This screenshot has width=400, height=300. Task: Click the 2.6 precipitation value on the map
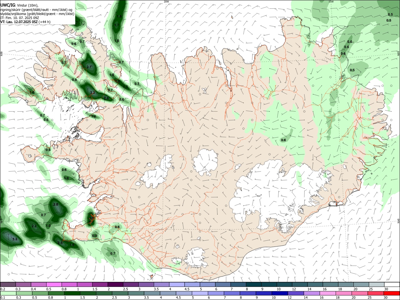106,98
